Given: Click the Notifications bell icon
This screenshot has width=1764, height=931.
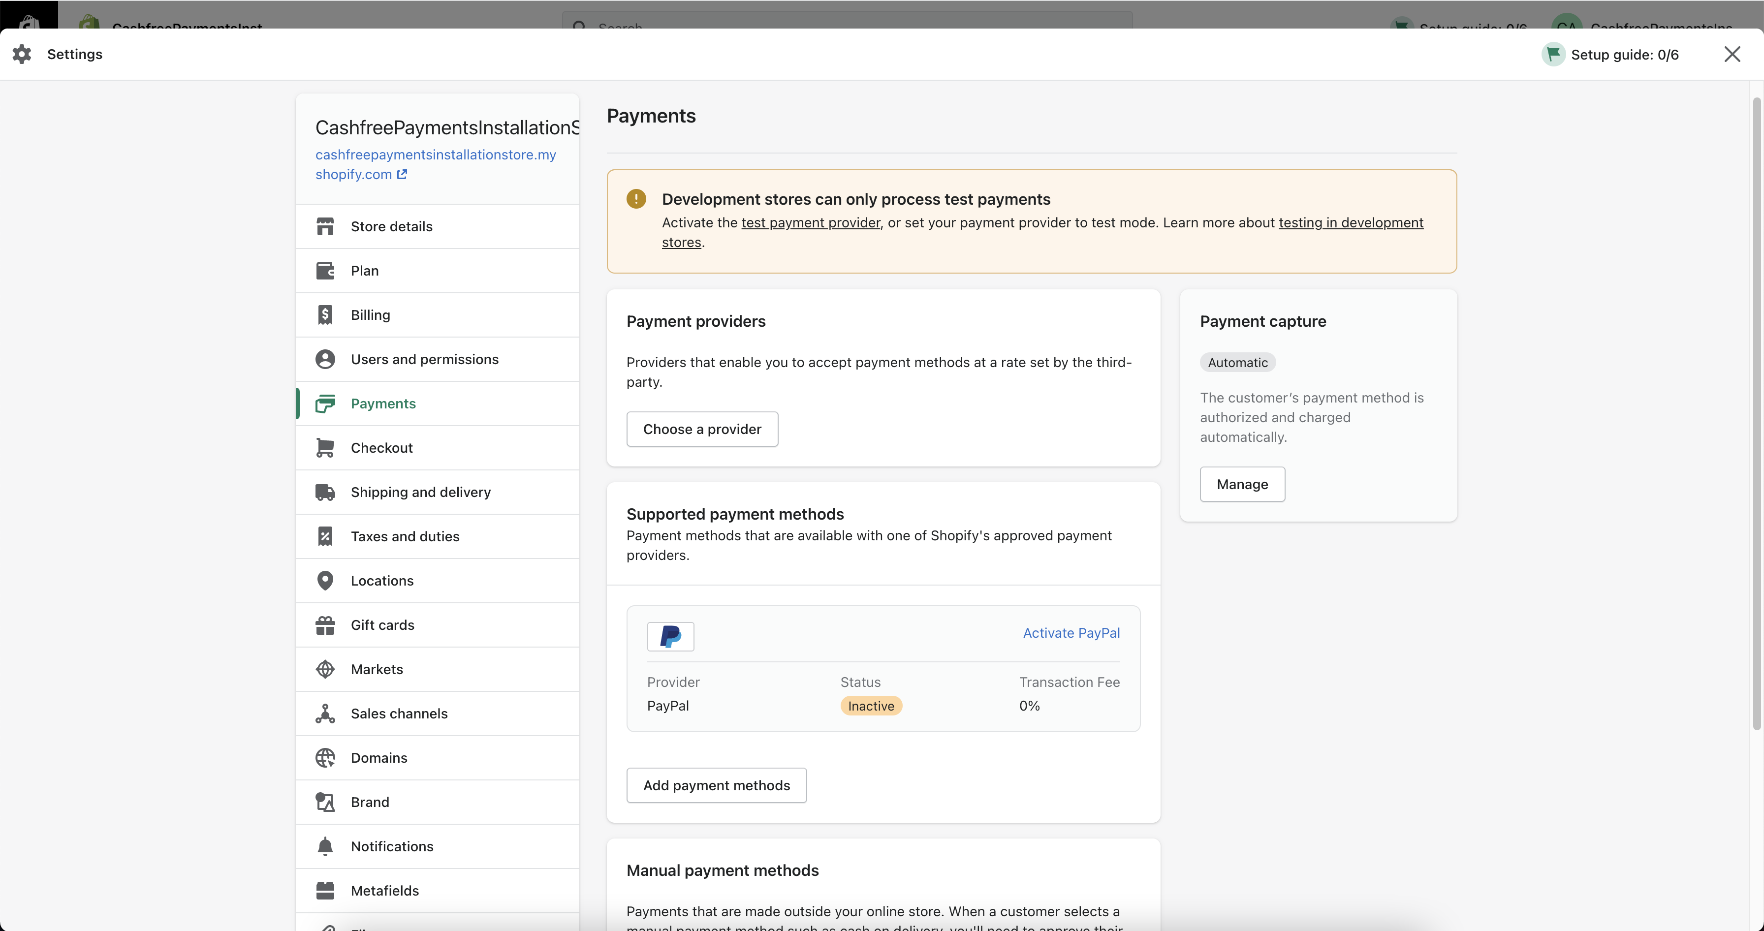Looking at the screenshot, I should click(x=325, y=846).
